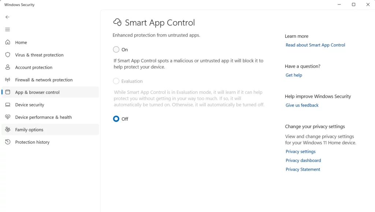375x212 pixels.
Task: Open Family options page
Action: coord(50,130)
